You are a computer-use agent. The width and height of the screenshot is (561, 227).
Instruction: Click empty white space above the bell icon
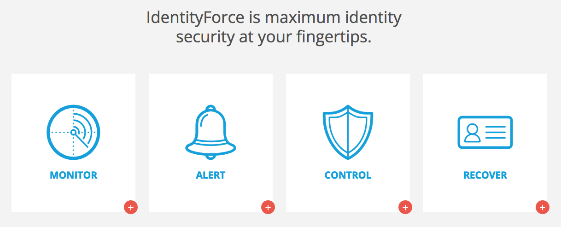coord(210,89)
